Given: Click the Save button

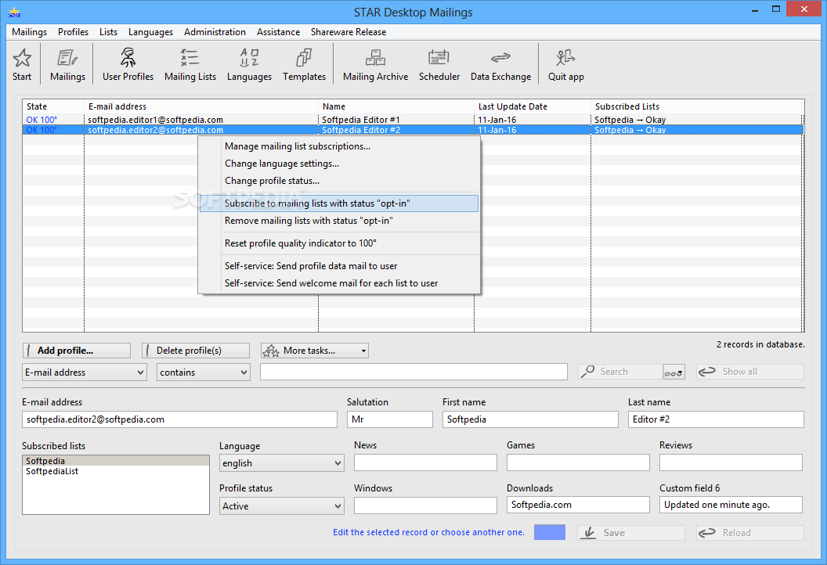Looking at the screenshot, I should [630, 533].
